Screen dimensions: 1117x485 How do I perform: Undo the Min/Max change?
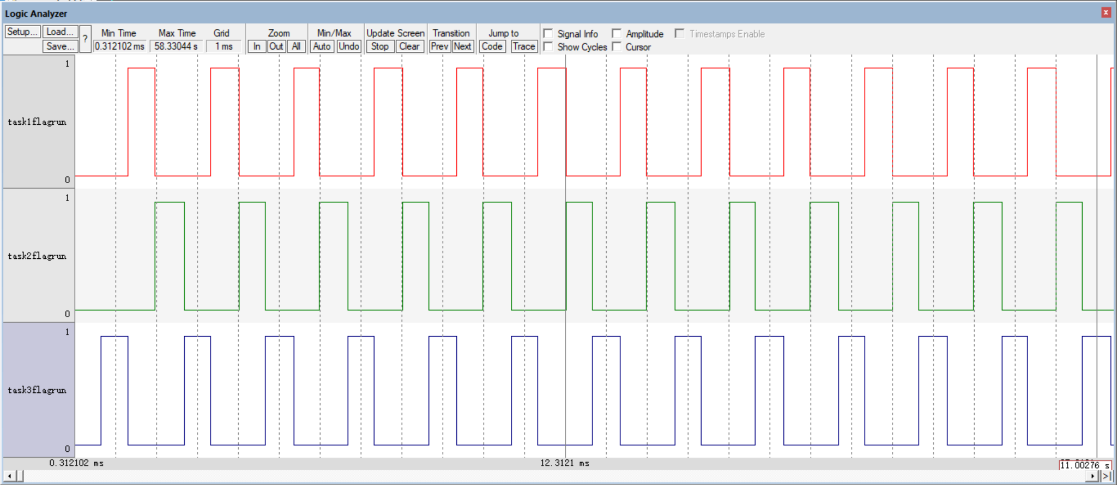pyautogui.click(x=349, y=46)
